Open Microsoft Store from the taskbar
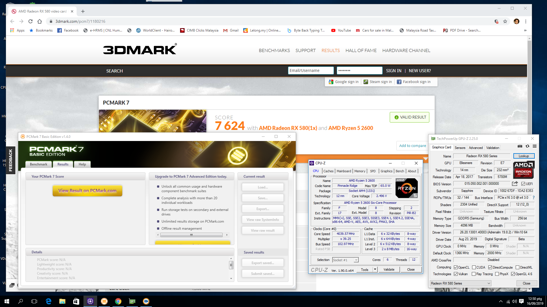The height and width of the screenshot is (307, 547). coord(76,301)
